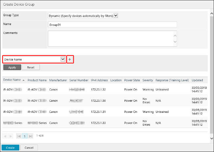Click the dialog's scroll down arrow

[x=211, y=139]
